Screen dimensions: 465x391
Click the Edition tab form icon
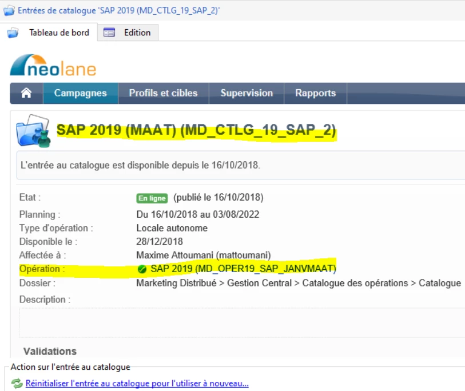coord(109,33)
